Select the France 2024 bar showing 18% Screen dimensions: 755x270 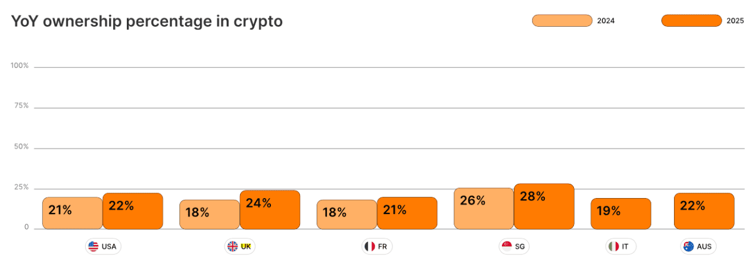click(x=347, y=214)
